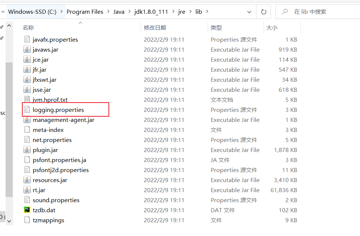Click navigation pane scroll down arrow
This screenshot has height=236, width=360.
[x=9, y=221]
